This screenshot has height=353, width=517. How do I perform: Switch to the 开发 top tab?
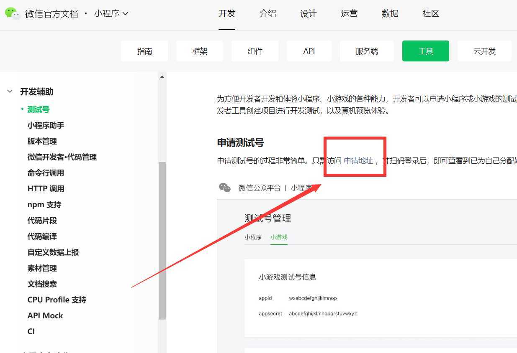coord(227,13)
